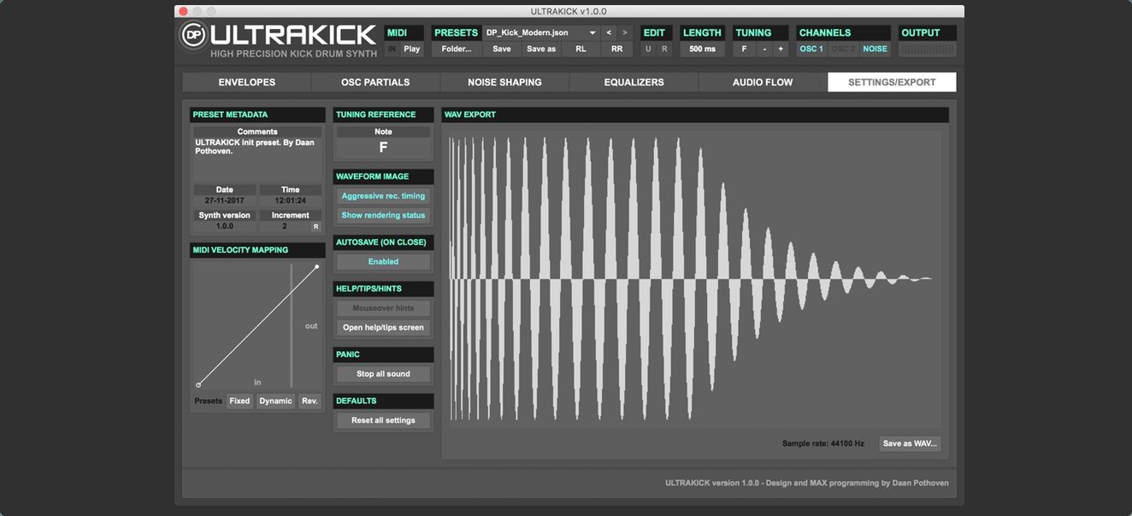Viewport: 1132px width, 516px height.
Task: Toggle Autosave Enabled setting
Action: pyautogui.click(x=383, y=261)
